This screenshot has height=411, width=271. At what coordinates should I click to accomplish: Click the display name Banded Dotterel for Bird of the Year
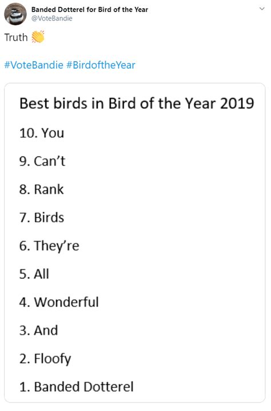coord(90,10)
